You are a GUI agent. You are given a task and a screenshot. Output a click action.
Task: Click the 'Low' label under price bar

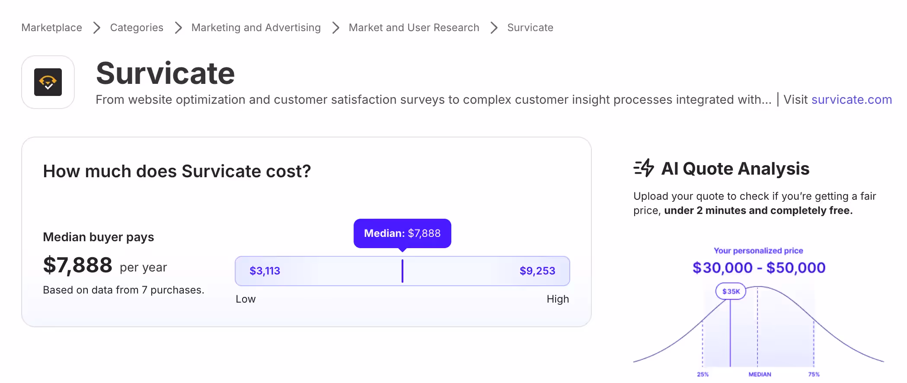(x=246, y=299)
